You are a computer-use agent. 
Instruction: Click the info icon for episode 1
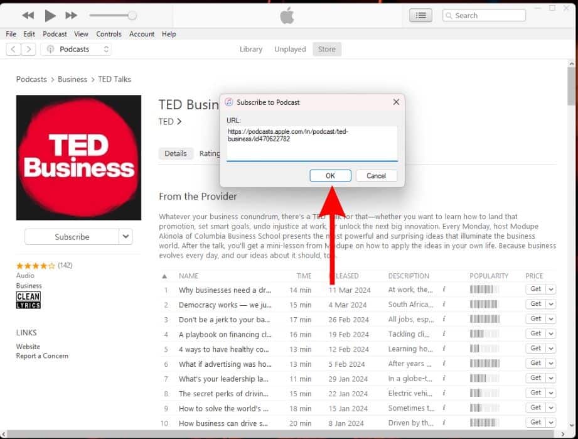(444, 290)
